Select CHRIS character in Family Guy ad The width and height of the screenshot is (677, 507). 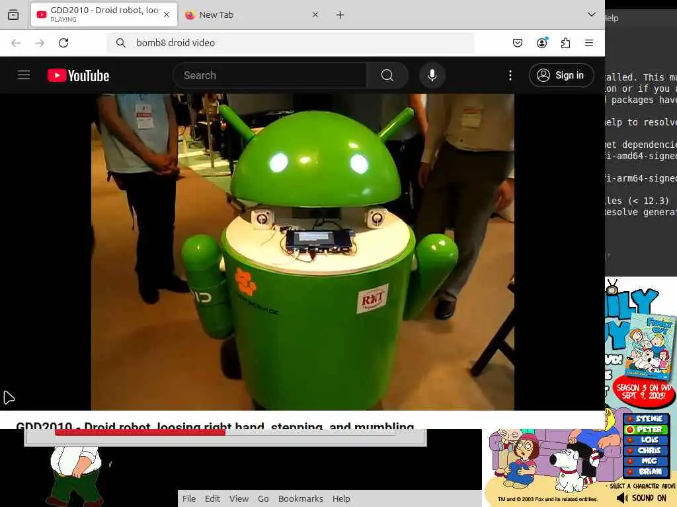coord(646,450)
